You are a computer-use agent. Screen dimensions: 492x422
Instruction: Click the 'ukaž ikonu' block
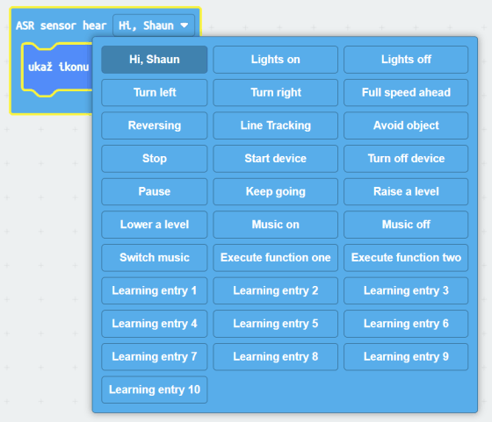coord(58,67)
